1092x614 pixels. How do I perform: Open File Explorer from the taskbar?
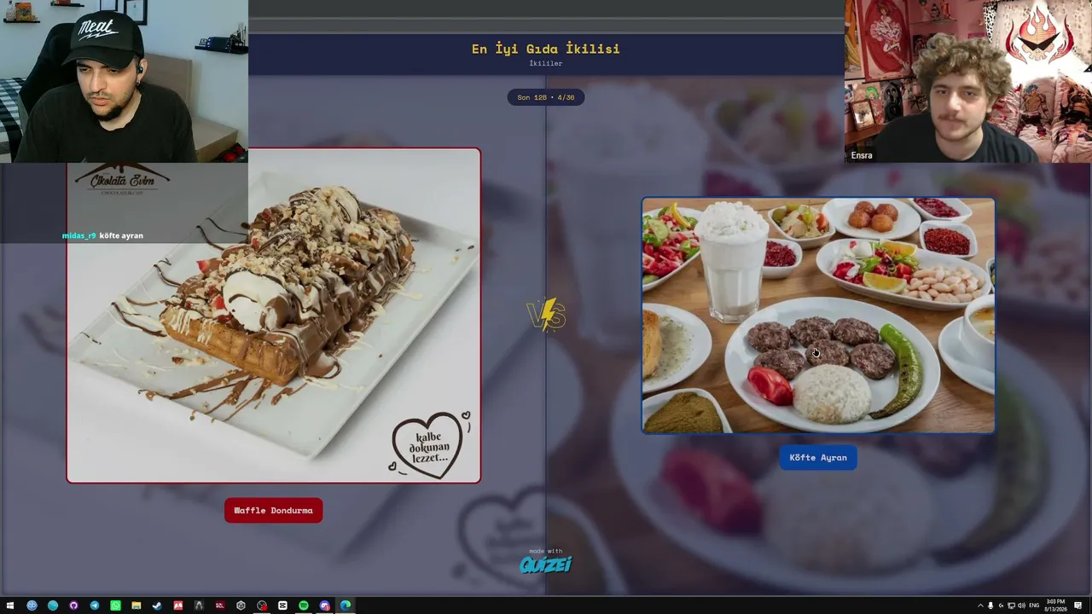136,605
